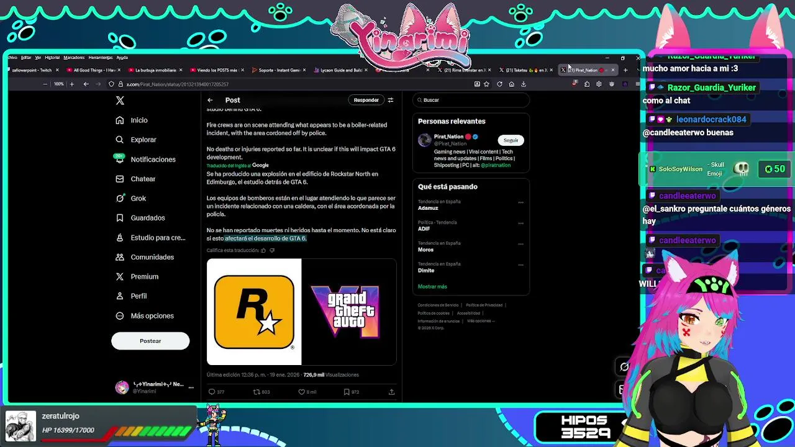Image resolution: width=795 pixels, height=447 pixels.
Task: Open Pirat_Nation profile avatar in Personas relevantes
Action: 424,140
